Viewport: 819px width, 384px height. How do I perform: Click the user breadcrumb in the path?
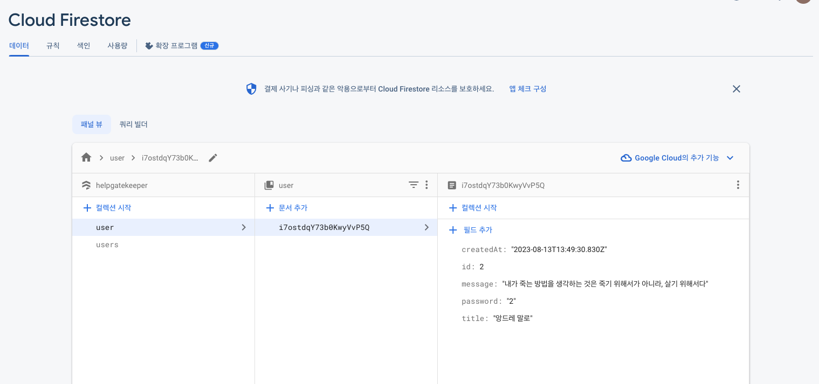click(117, 158)
